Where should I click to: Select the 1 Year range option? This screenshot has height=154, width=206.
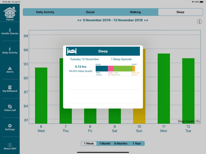137,144
